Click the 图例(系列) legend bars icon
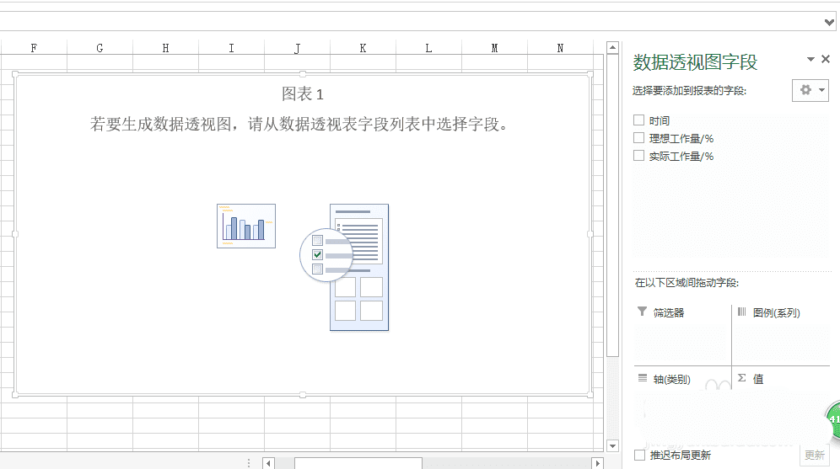 coord(741,312)
